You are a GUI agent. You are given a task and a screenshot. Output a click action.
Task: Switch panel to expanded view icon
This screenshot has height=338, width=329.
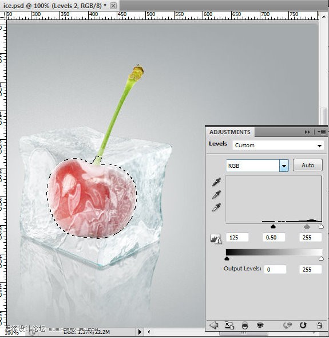click(x=229, y=325)
